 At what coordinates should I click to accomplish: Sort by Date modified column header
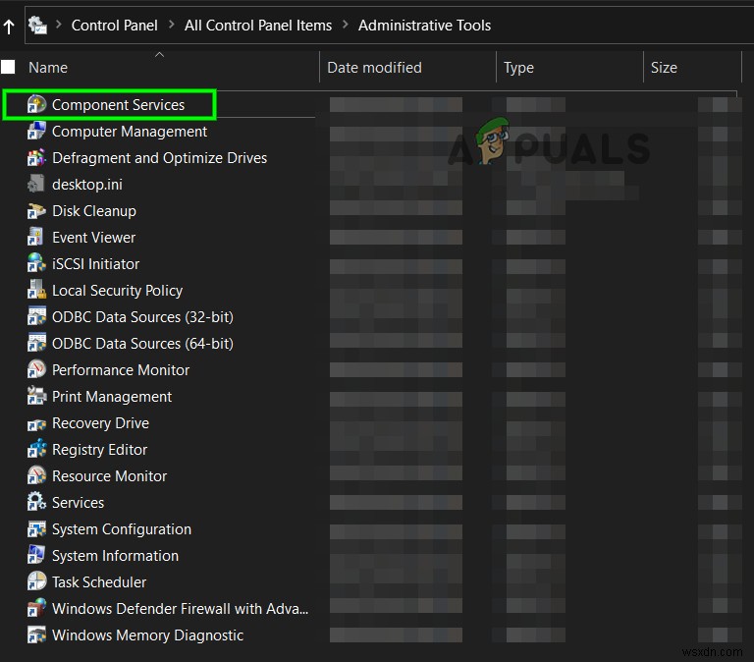click(375, 68)
